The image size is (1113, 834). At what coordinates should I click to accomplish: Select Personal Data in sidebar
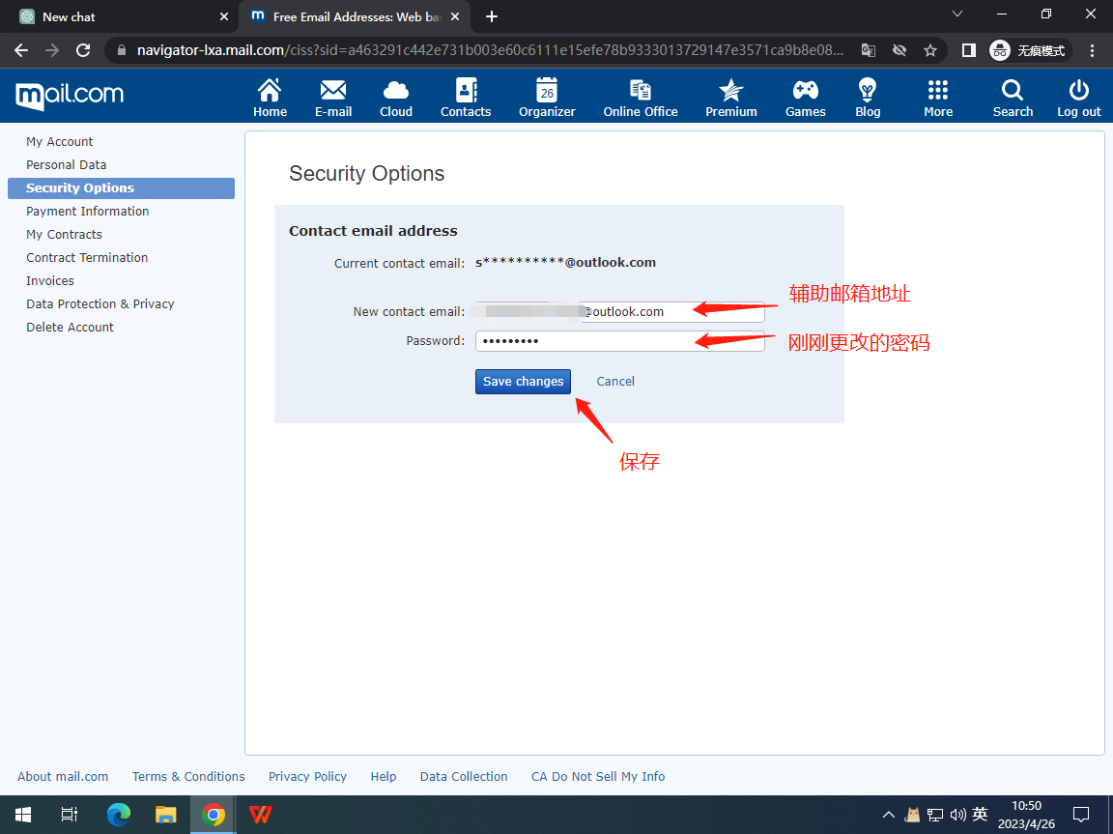pos(67,165)
